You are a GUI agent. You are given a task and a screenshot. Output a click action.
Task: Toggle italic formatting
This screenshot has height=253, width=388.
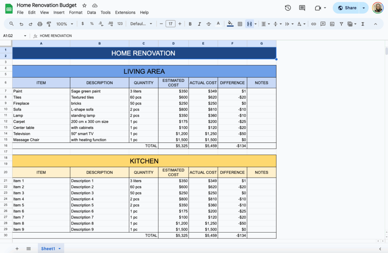pyautogui.click(x=199, y=23)
